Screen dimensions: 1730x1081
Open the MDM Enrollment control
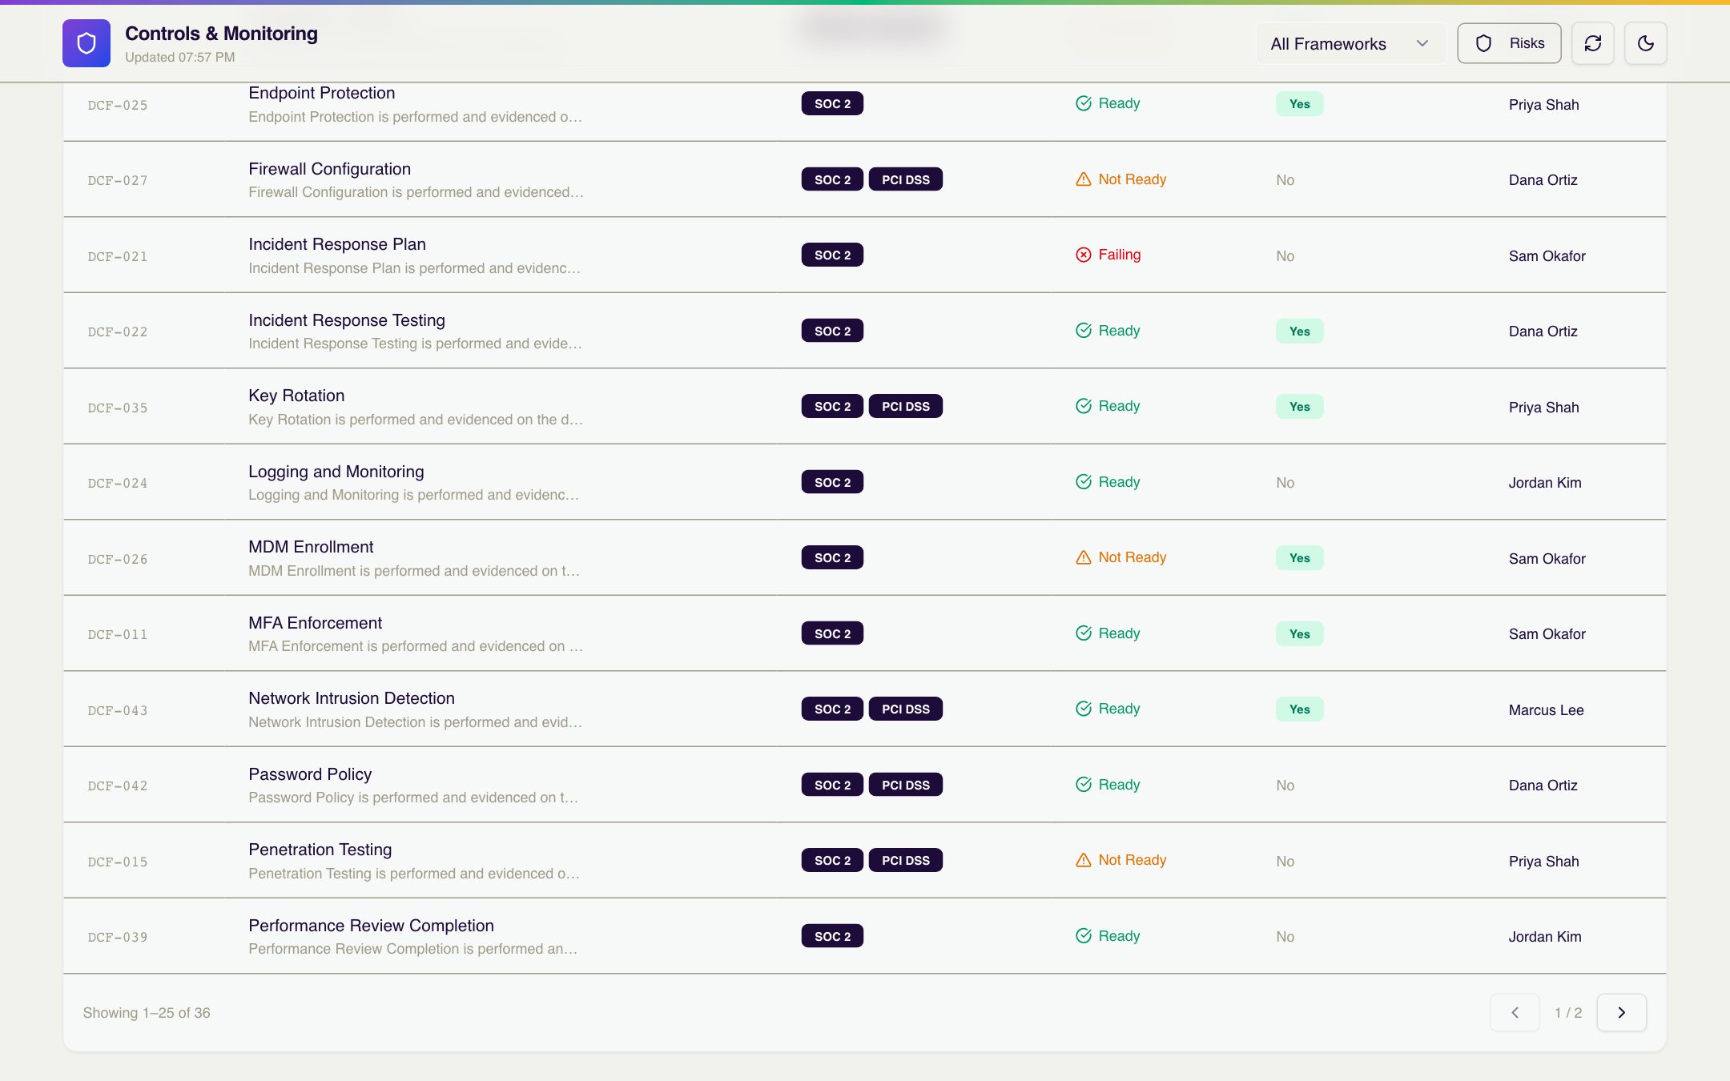tap(311, 547)
